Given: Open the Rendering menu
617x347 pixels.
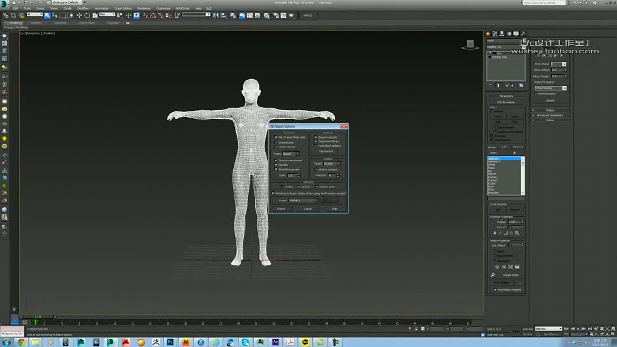Looking at the screenshot, I should click(x=144, y=8).
